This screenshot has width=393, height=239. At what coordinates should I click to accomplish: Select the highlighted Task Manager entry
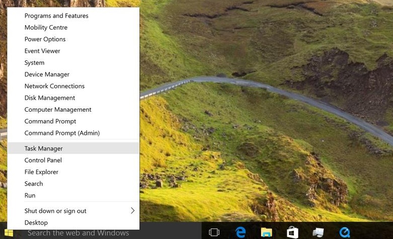pos(73,148)
